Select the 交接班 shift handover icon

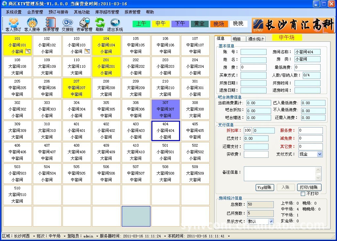click(67, 24)
